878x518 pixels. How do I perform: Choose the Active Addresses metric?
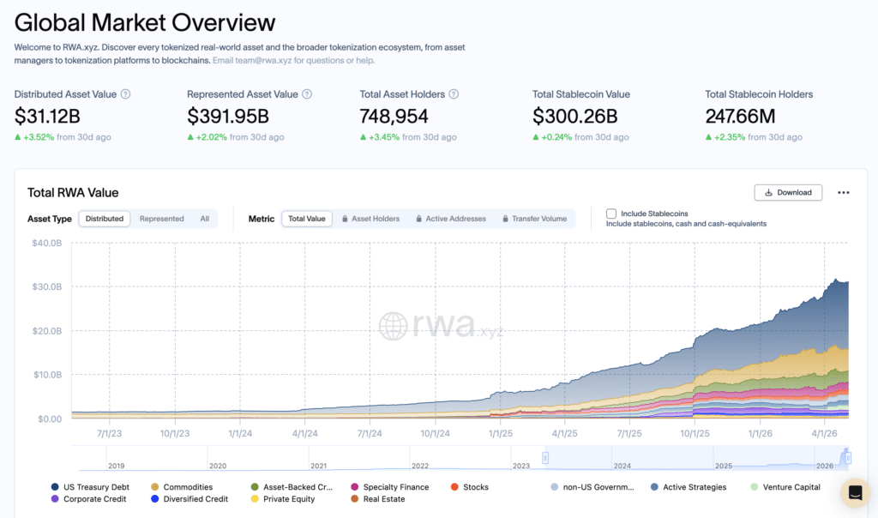[451, 219]
